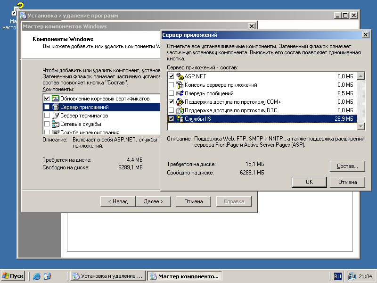The image size is (377, 283).
Task: Close the Сервер приложений dialog
Action: pyautogui.click(x=366, y=35)
